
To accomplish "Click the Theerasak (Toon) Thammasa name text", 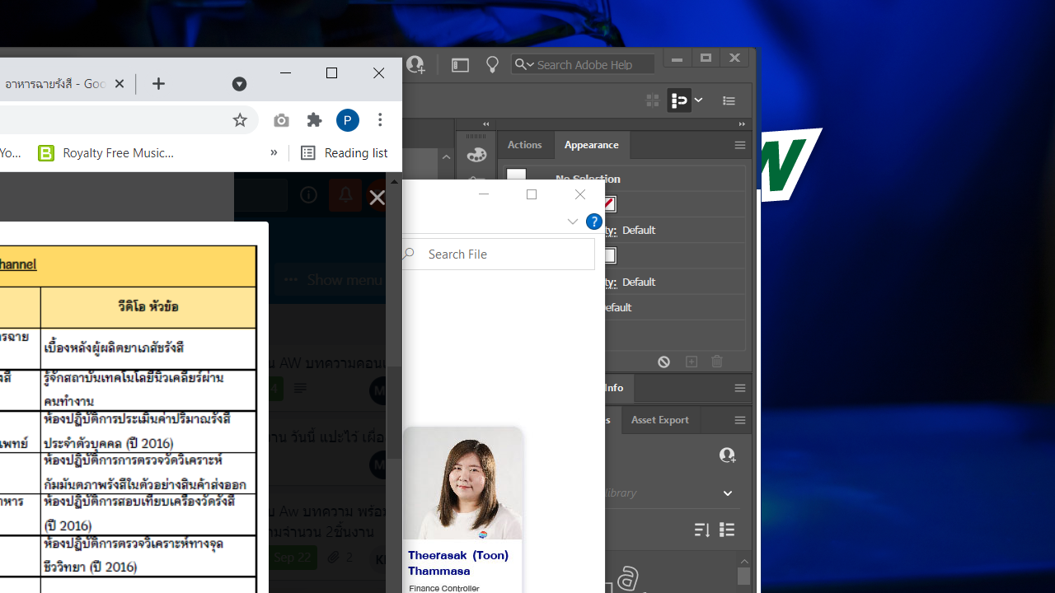I will [x=458, y=563].
